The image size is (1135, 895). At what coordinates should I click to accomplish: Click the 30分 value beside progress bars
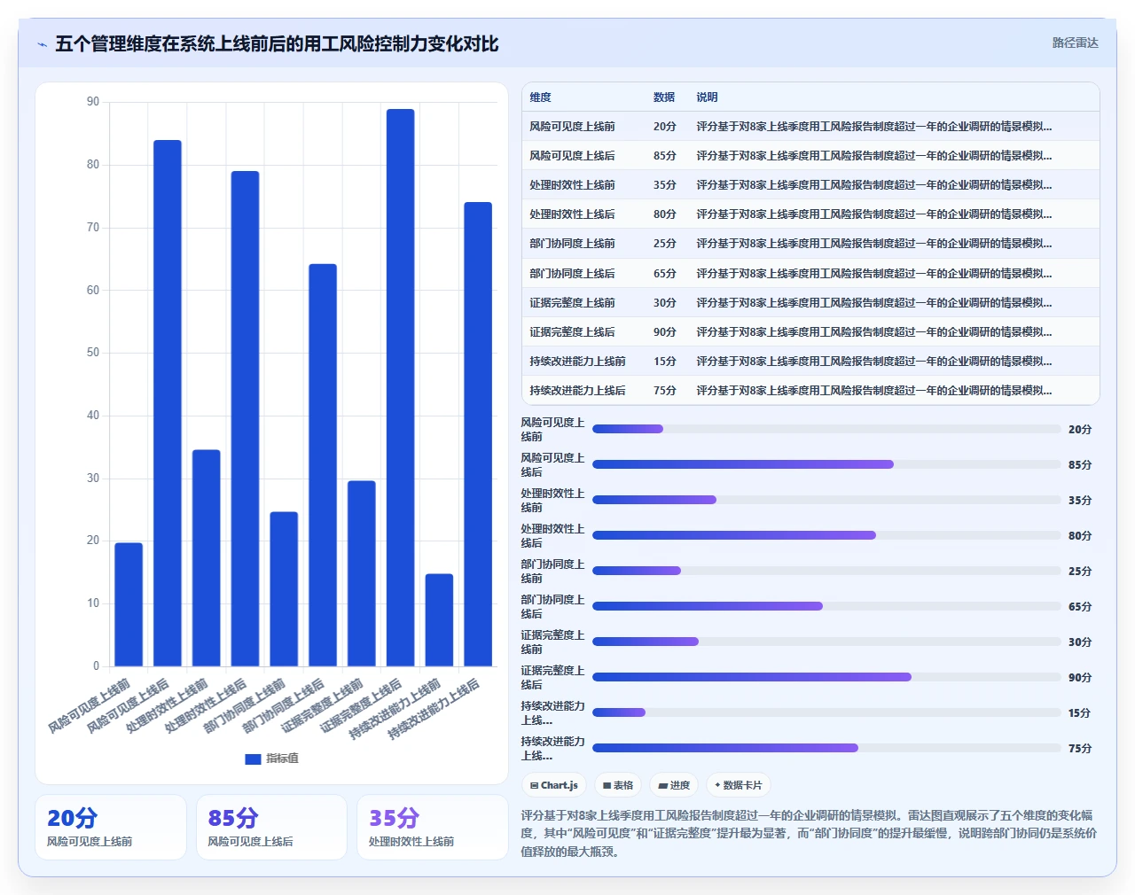point(1080,642)
